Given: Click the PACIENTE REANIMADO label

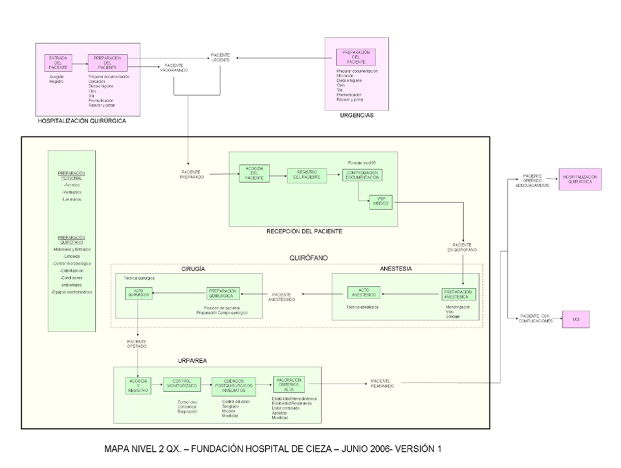Looking at the screenshot, I should click(382, 383).
